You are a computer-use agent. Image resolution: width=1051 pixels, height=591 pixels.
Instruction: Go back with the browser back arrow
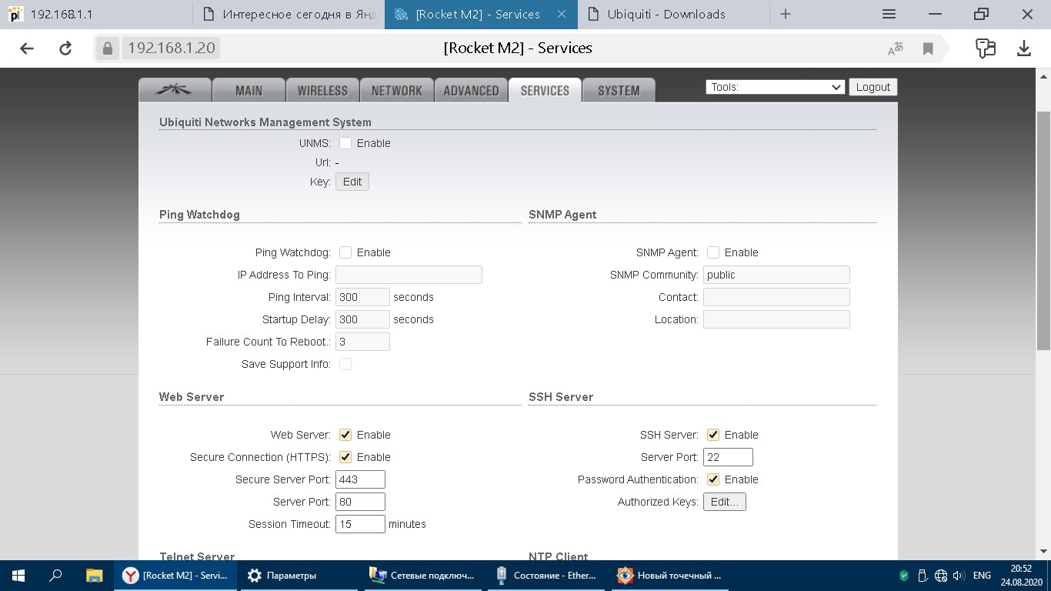[x=27, y=48]
